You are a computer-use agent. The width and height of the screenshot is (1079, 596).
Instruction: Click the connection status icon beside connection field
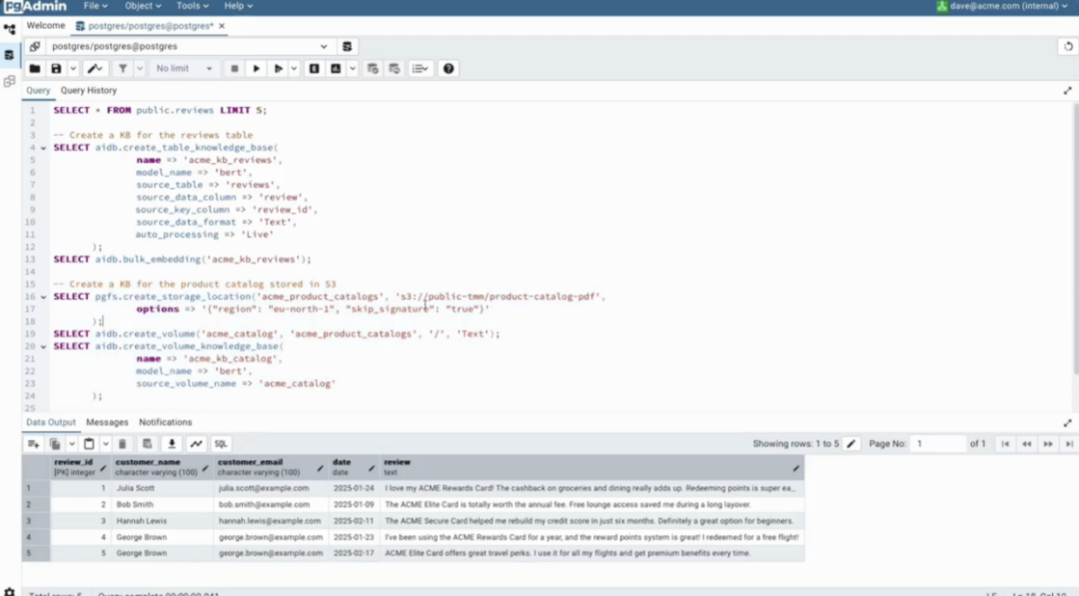(x=34, y=46)
